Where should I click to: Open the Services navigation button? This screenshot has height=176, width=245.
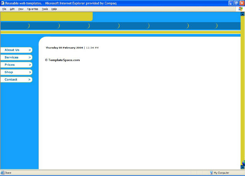coord(16,57)
